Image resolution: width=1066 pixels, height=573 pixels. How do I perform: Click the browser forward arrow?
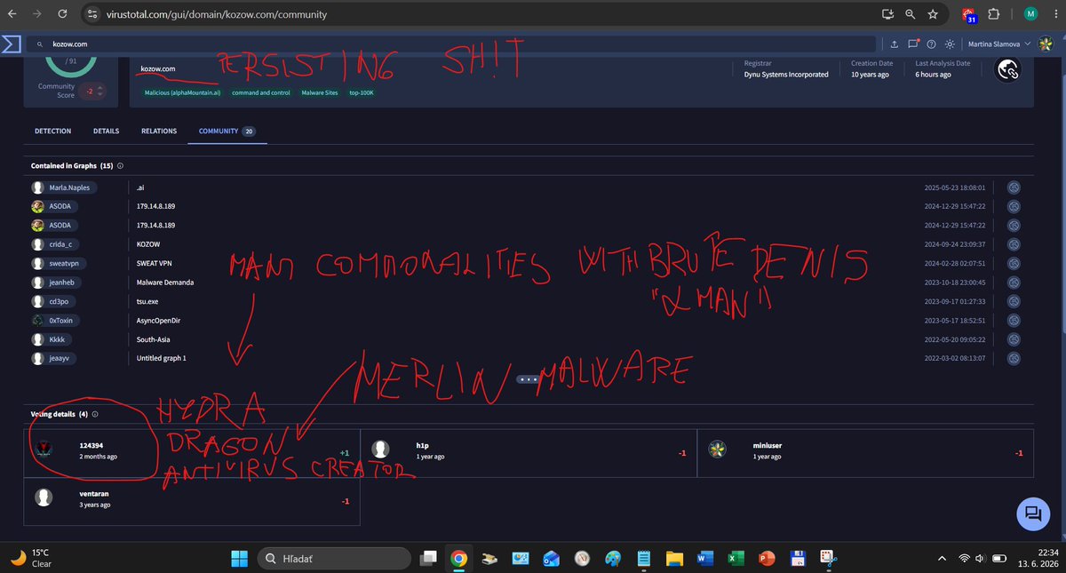tap(36, 14)
